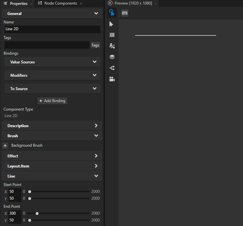Collapse the Value Sources dropdown

coord(94,62)
